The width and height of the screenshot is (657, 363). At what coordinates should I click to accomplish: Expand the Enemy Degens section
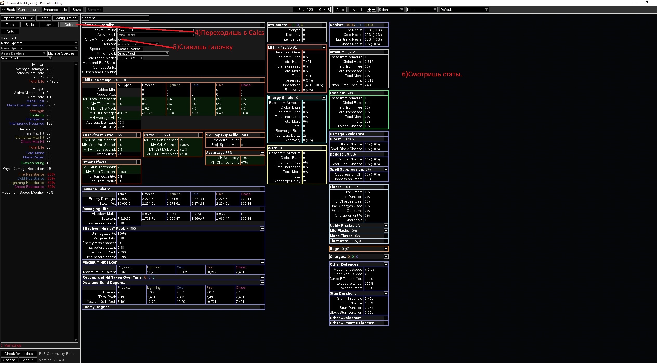262,307
